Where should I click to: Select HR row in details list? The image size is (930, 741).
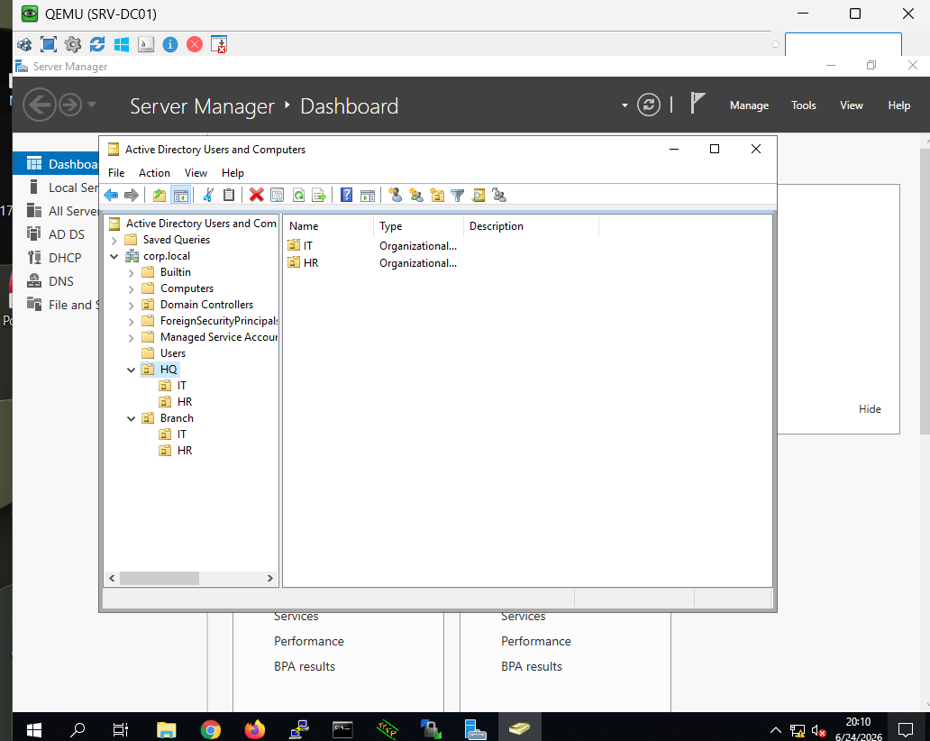311,263
